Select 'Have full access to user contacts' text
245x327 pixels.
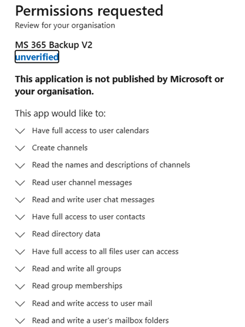pos(89,217)
